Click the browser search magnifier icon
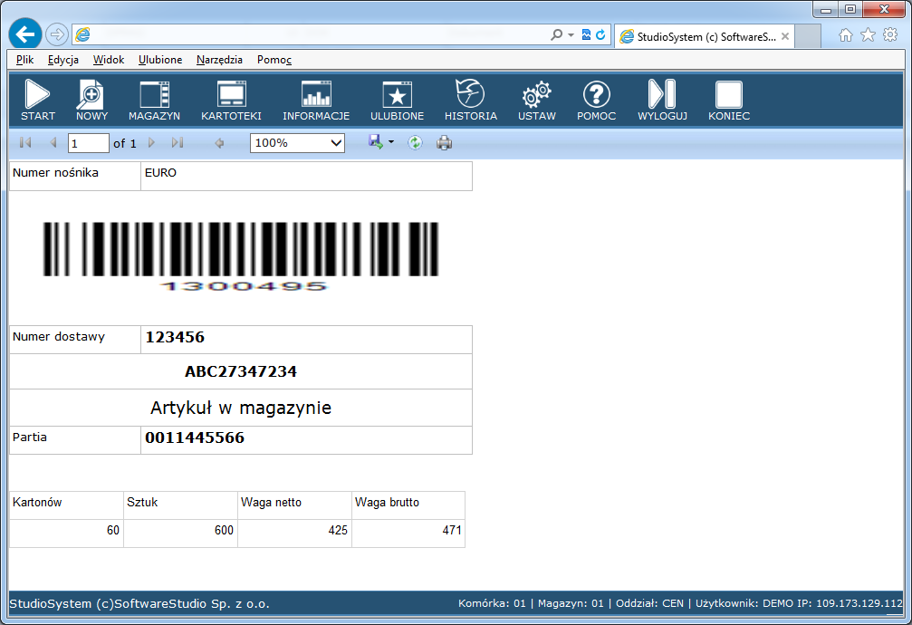Image resolution: width=912 pixels, height=625 pixels. point(557,35)
